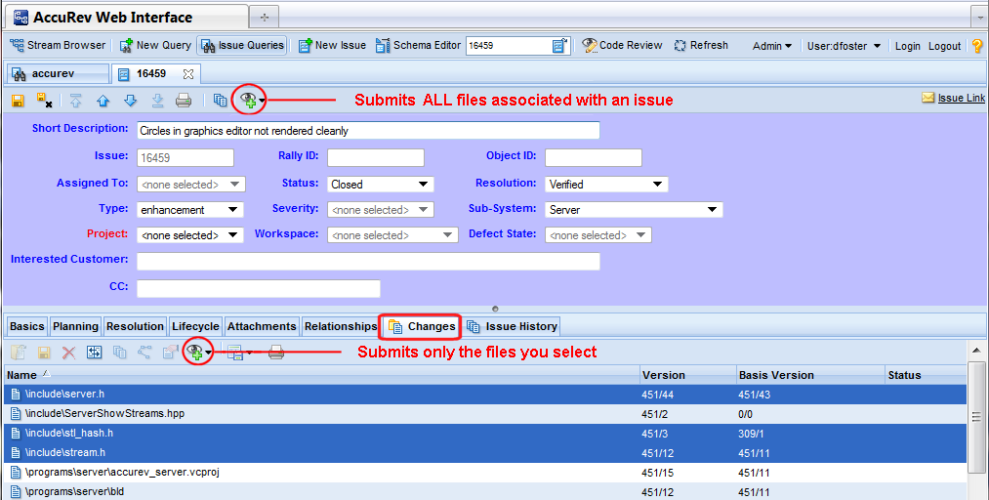Click the red X delete icon in Changes toolbar
Viewport: 989px width, 500px height.
tap(69, 353)
